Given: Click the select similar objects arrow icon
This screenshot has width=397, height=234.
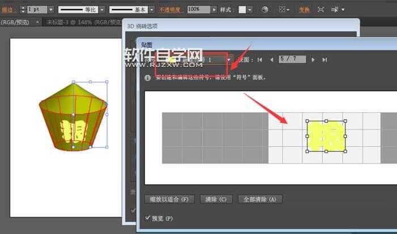Looking at the screenshot, I should (x=335, y=10).
